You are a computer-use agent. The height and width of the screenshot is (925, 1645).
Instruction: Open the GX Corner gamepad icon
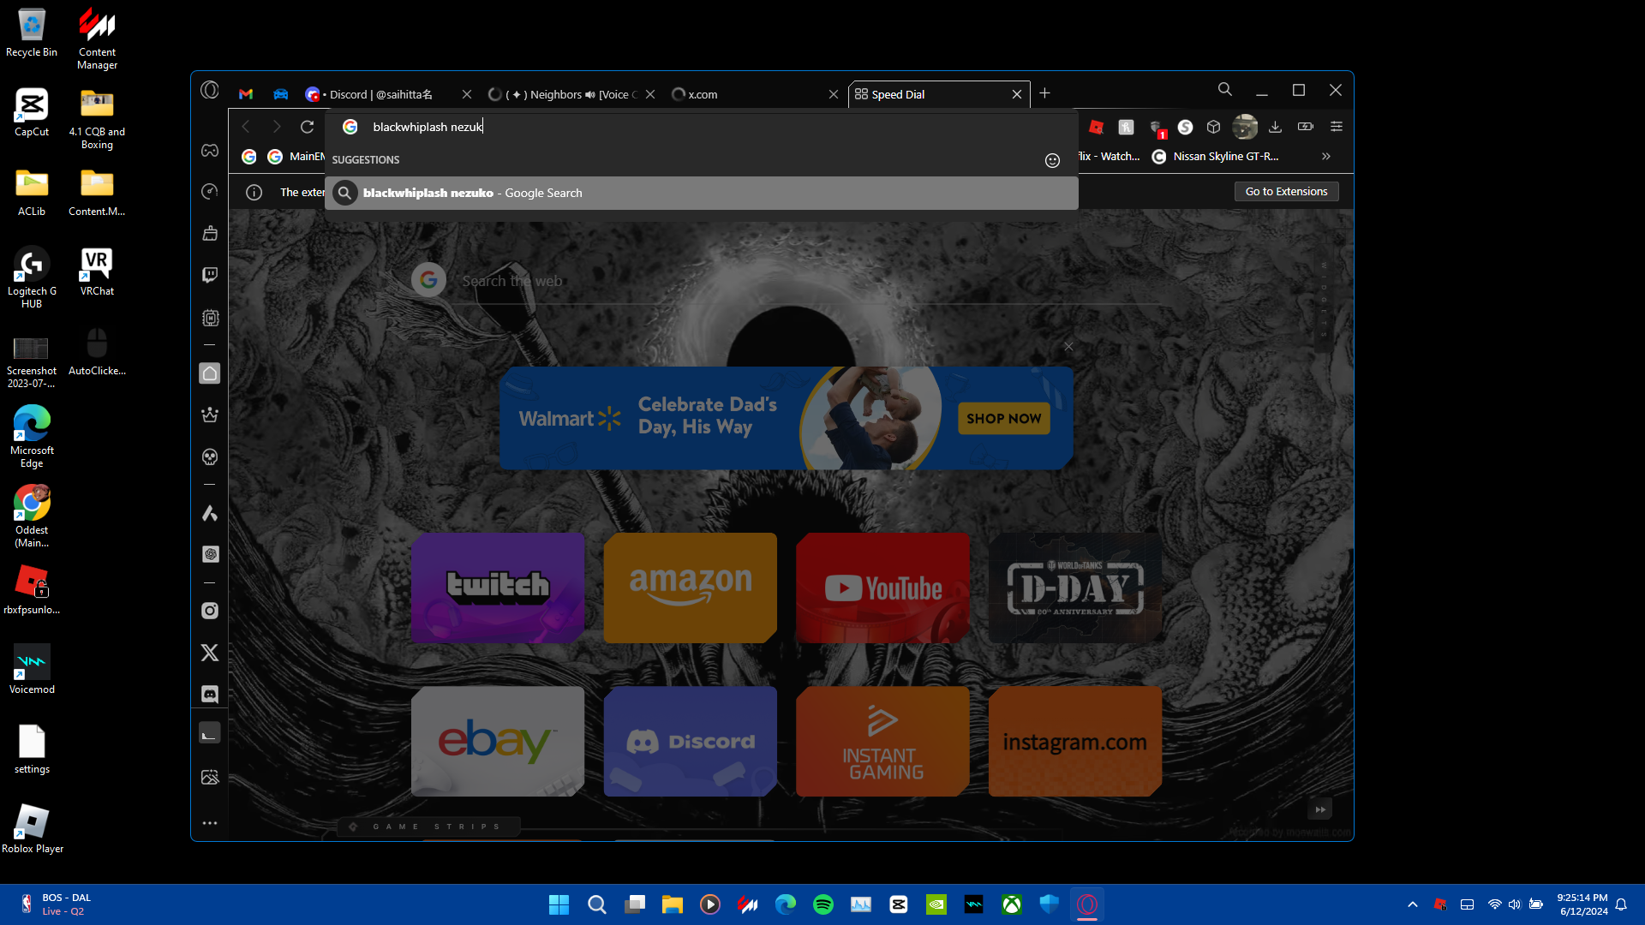[x=210, y=151]
